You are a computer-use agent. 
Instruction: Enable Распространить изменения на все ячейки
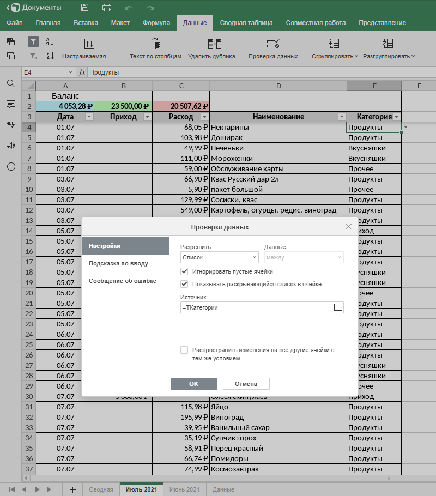pos(184,350)
